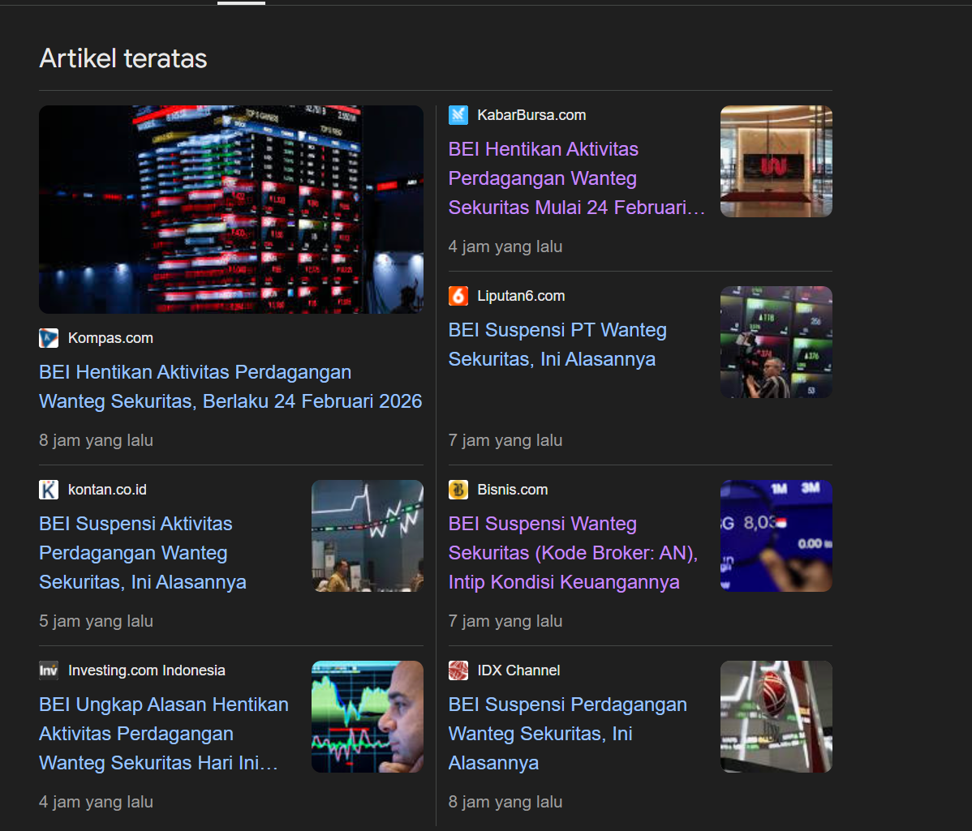Click the Liputan6.com favicon icon
Image resolution: width=972 pixels, height=831 pixels.
[458, 296]
